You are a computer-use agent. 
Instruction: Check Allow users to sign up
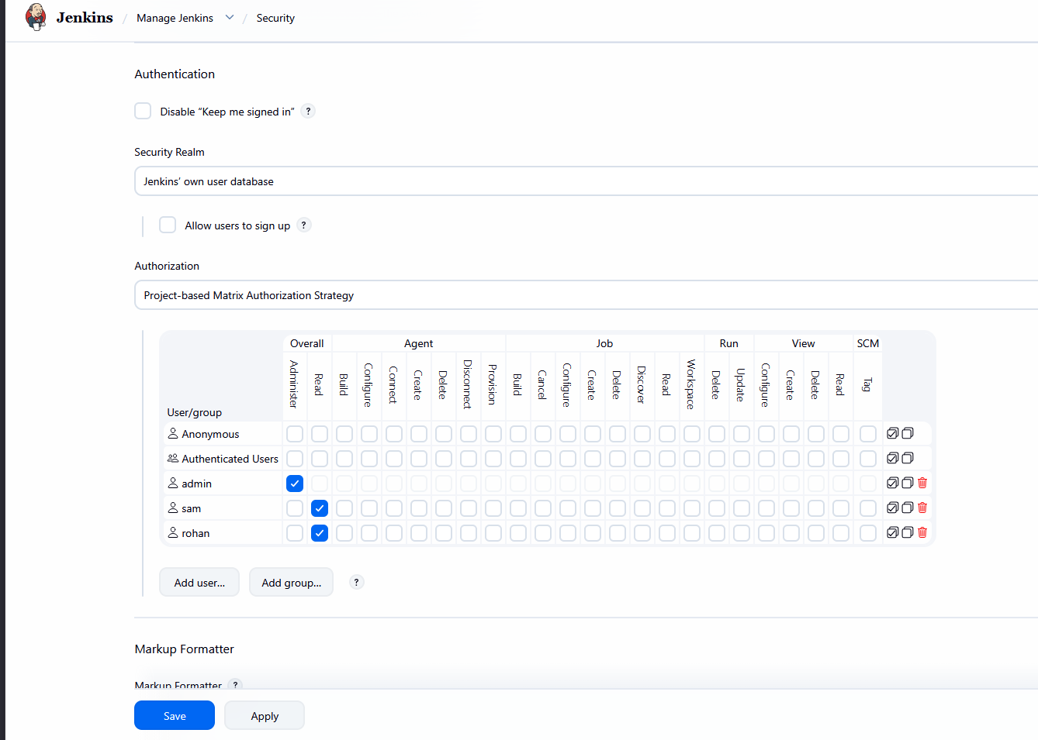[x=168, y=225]
